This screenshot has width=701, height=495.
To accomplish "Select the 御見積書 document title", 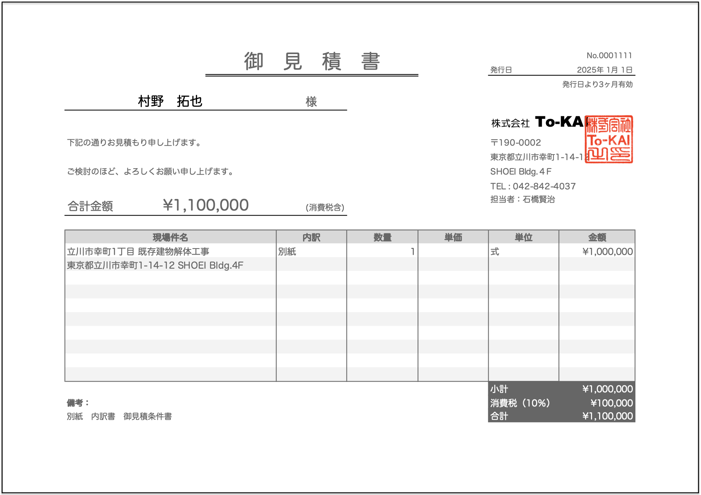I will click(312, 62).
